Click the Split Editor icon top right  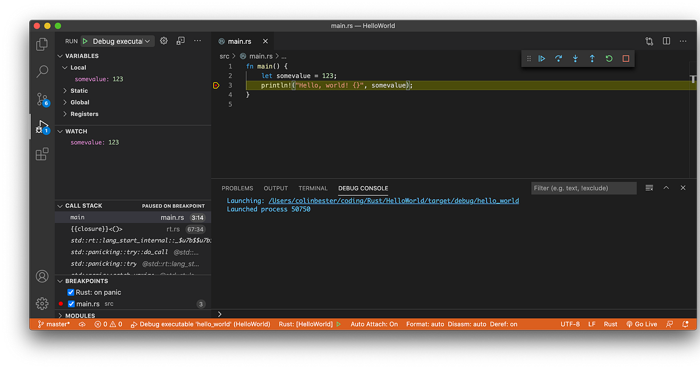666,41
